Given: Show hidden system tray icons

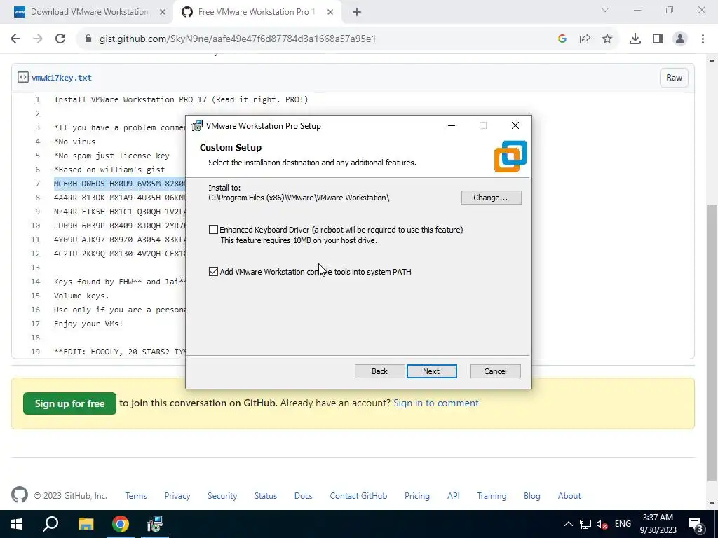Looking at the screenshot, I should pyautogui.click(x=568, y=524).
